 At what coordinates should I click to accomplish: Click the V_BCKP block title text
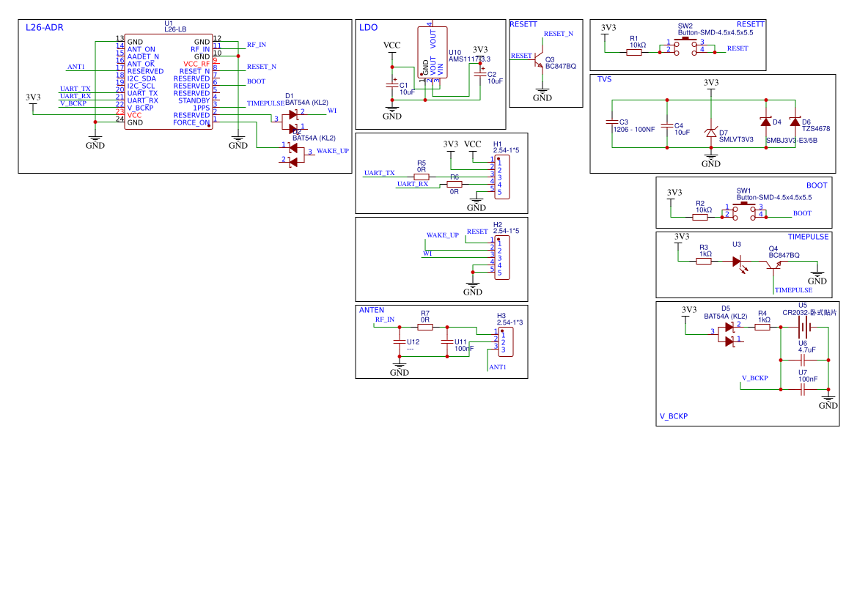[x=674, y=416]
